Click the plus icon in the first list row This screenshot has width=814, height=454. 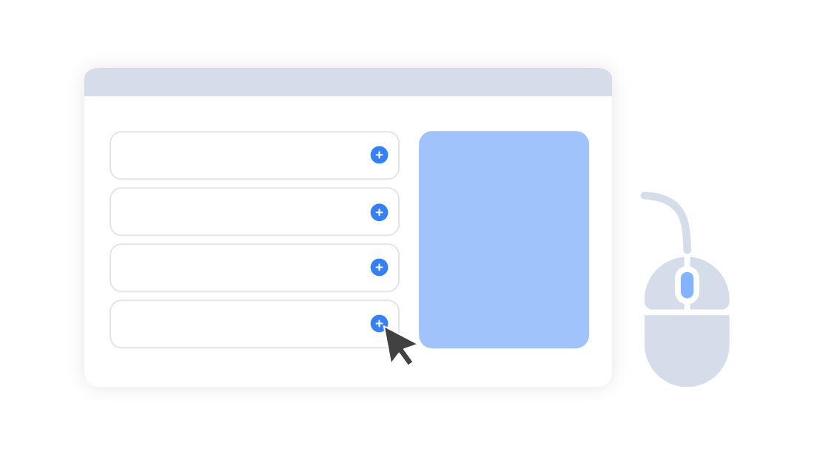click(379, 155)
